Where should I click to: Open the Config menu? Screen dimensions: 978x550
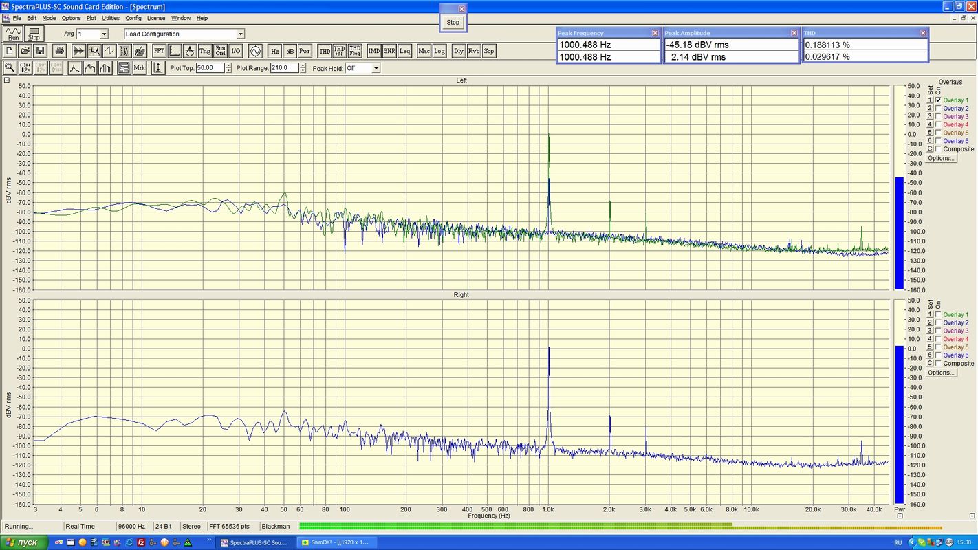[x=133, y=18]
